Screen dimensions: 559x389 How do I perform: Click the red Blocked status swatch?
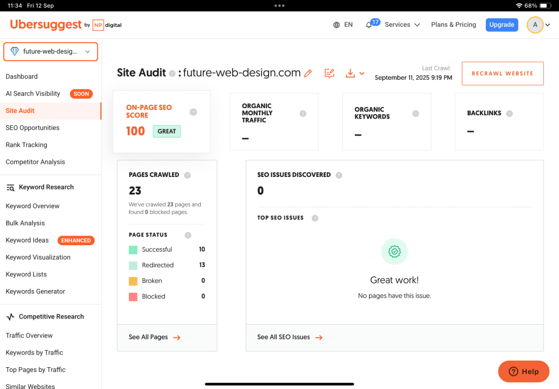point(133,297)
